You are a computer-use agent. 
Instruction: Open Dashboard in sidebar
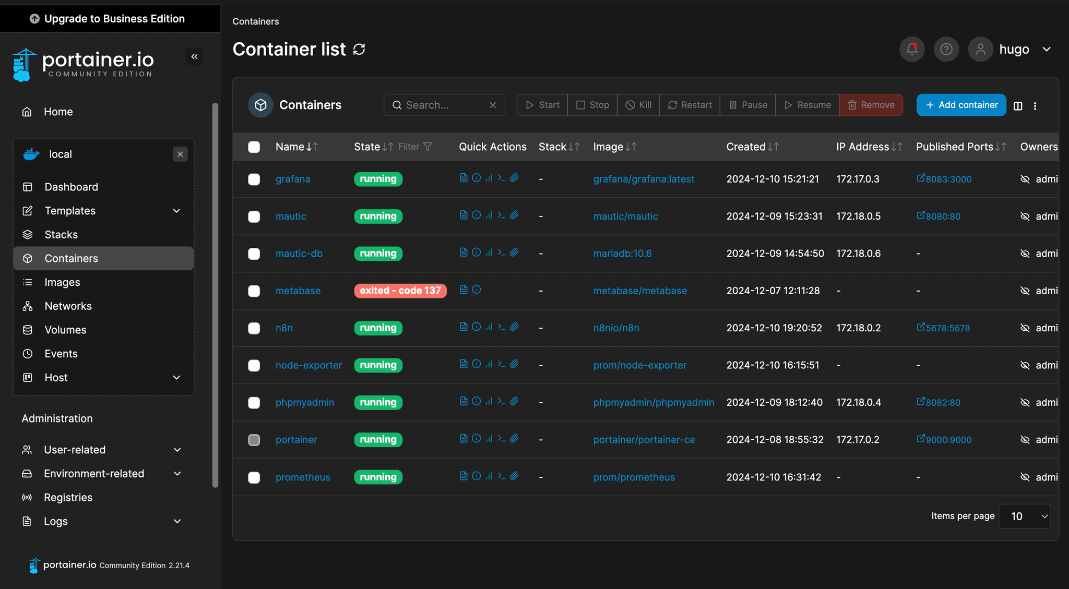[103, 187]
